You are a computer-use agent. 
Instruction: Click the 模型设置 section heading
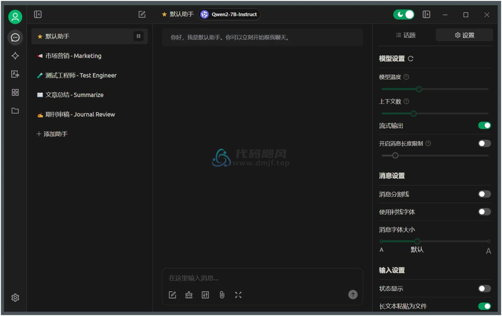pyautogui.click(x=392, y=59)
